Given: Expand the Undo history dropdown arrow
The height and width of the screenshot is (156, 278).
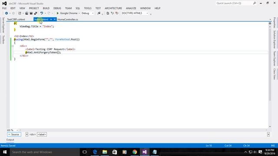Looking at the screenshot, I should 45,13.
